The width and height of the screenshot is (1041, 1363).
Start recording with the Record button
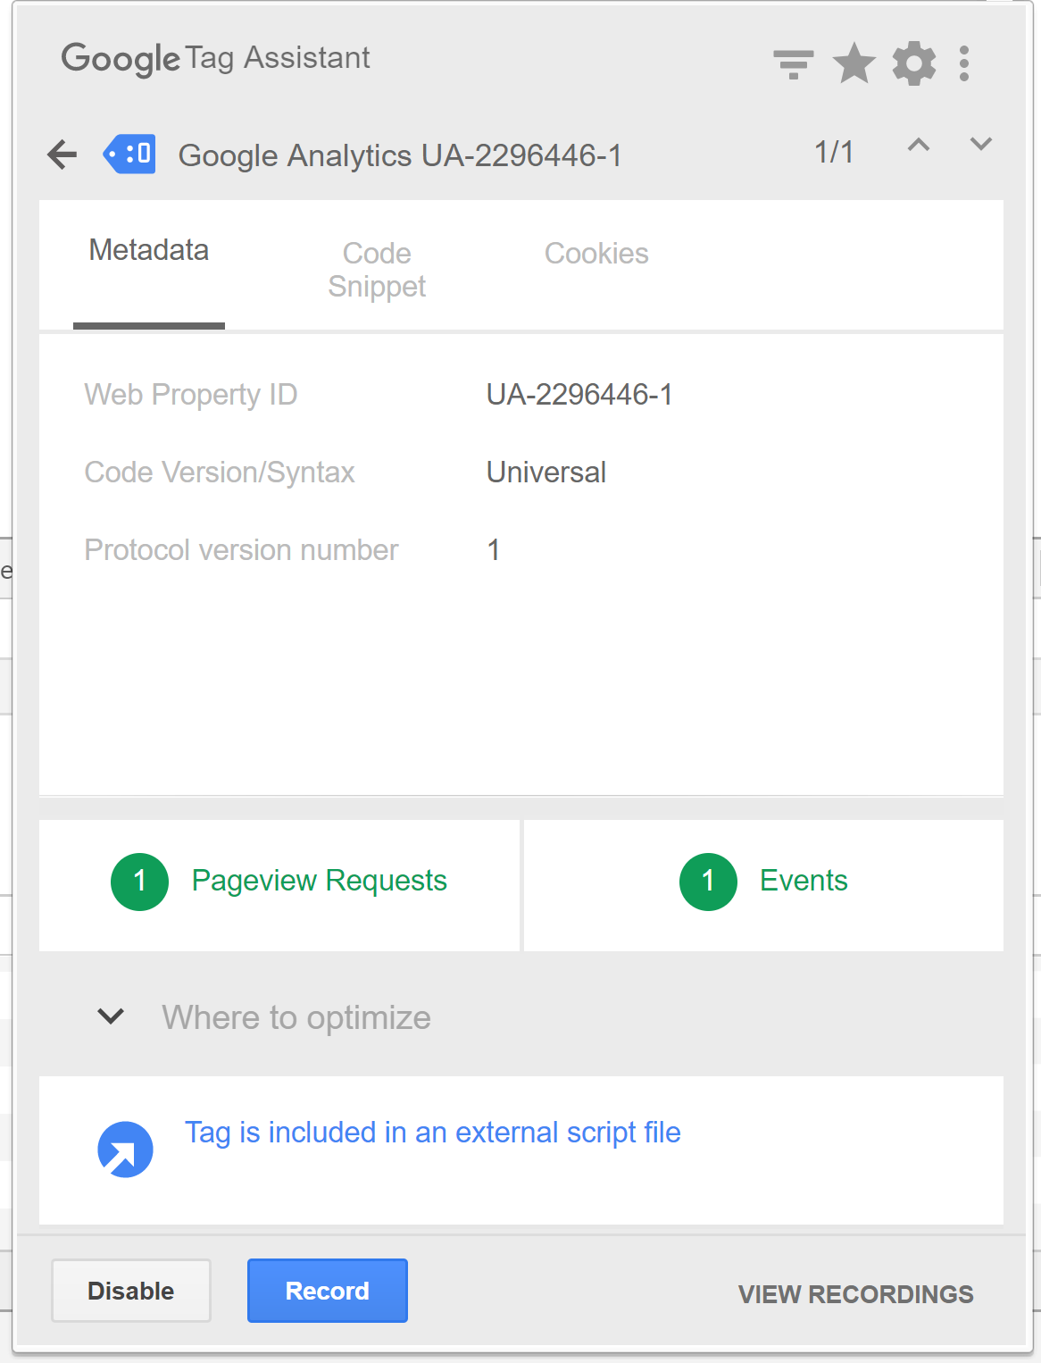[327, 1291]
